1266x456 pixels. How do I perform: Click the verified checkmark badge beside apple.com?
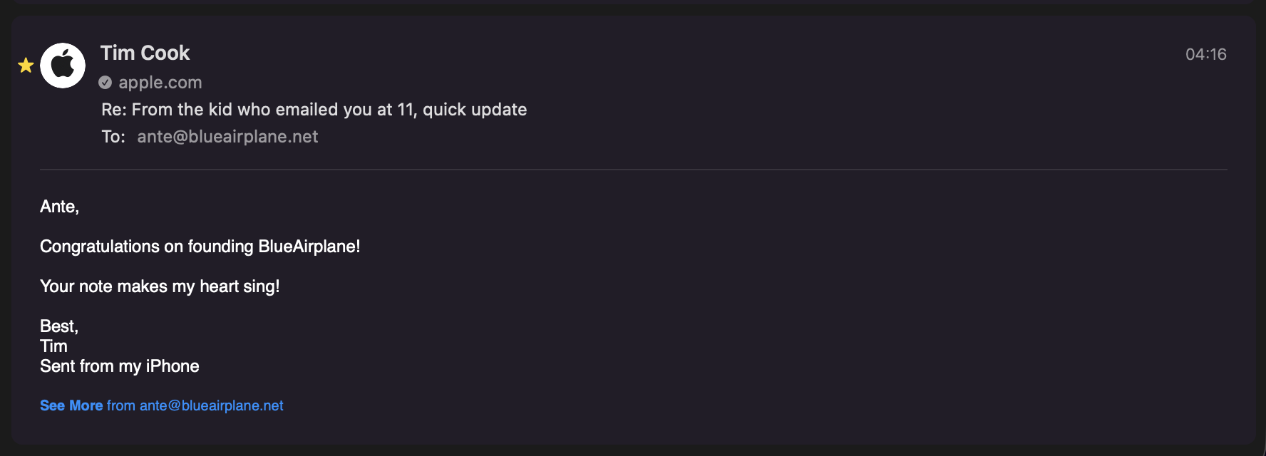pos(105,83)
